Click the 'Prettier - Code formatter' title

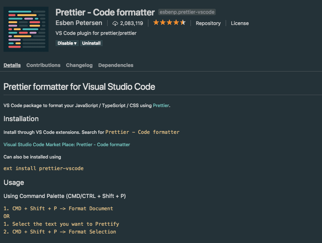[x=105, y=12]
